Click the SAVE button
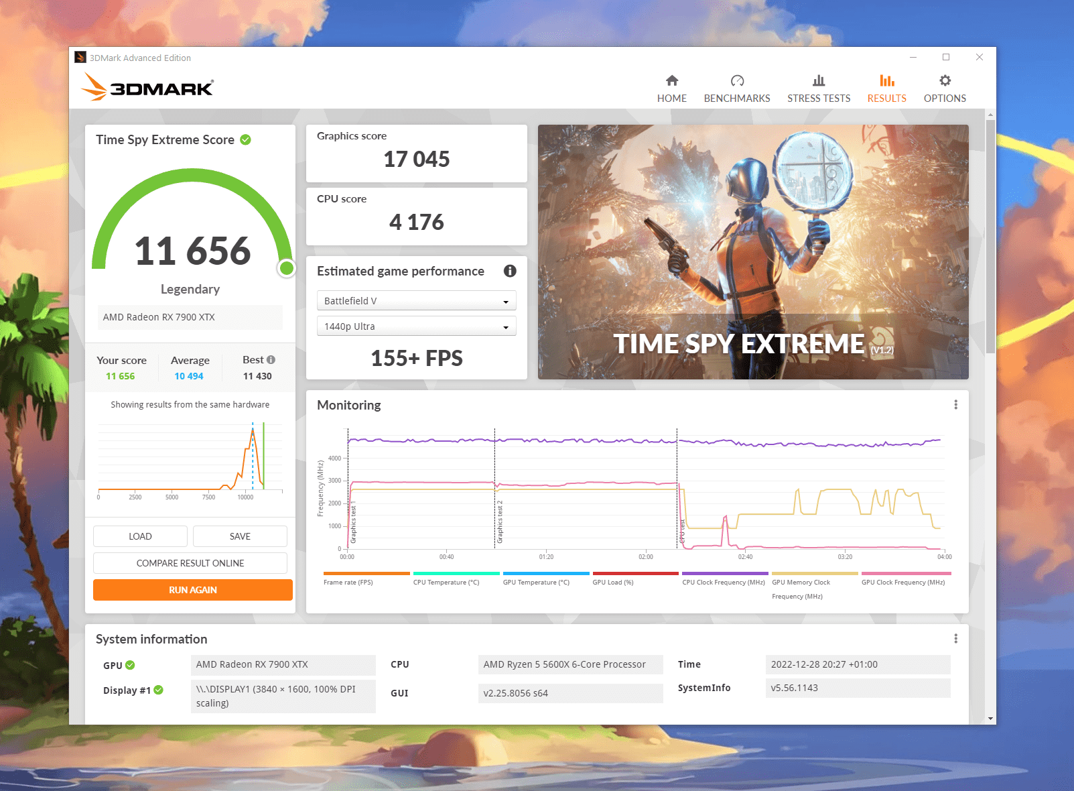The image size is (1074, 791). pyautogui.click(x=240, y=536)
